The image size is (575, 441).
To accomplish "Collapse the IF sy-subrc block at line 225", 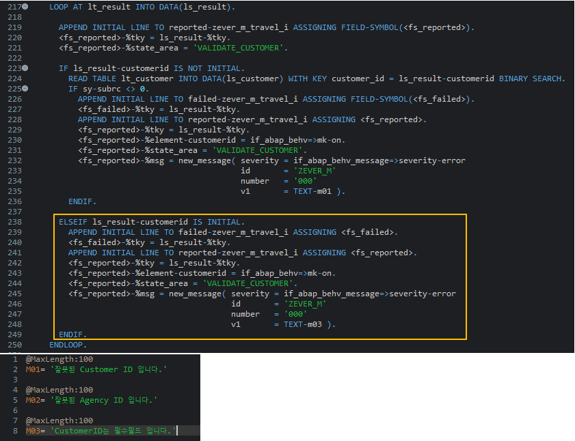I will tap(25, 89).
